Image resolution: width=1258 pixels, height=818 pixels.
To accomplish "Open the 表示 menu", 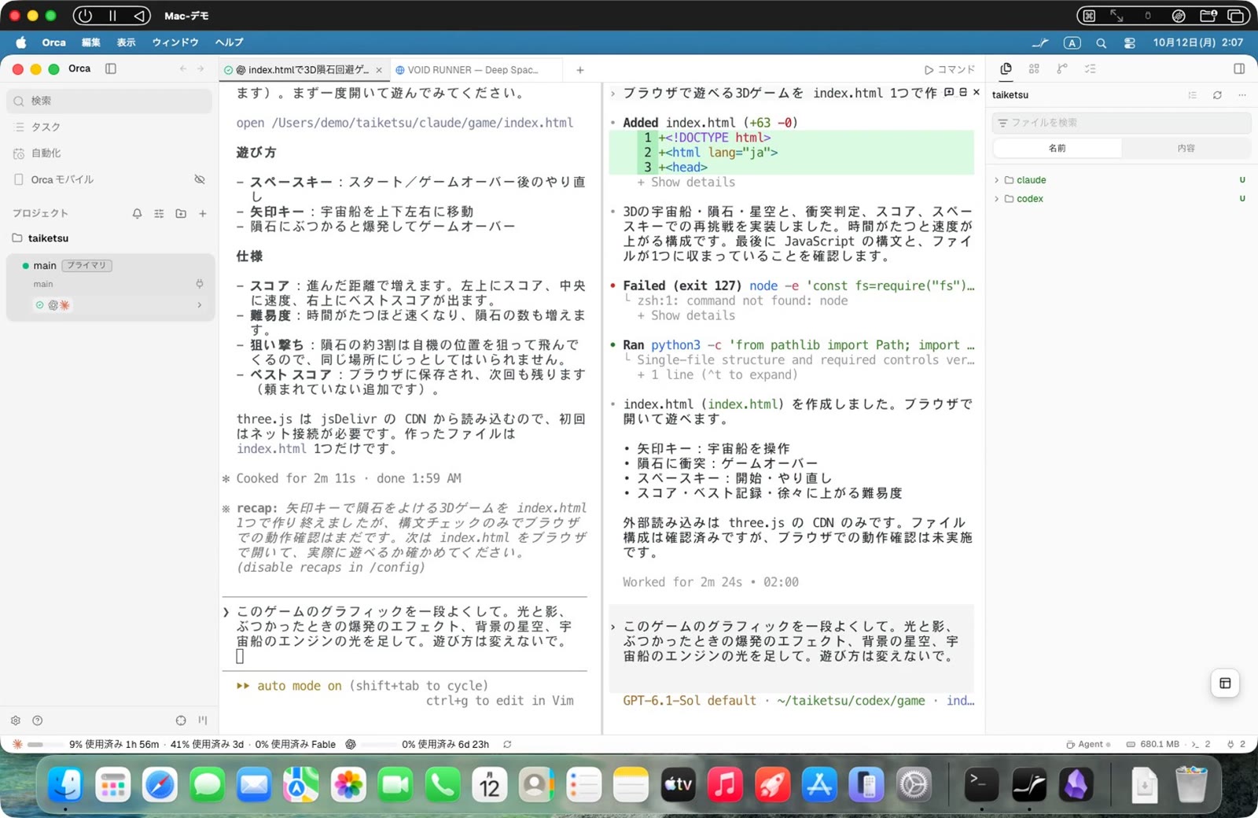I will 126,42.
